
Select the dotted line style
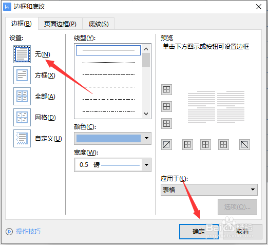(x=108, y=62)
